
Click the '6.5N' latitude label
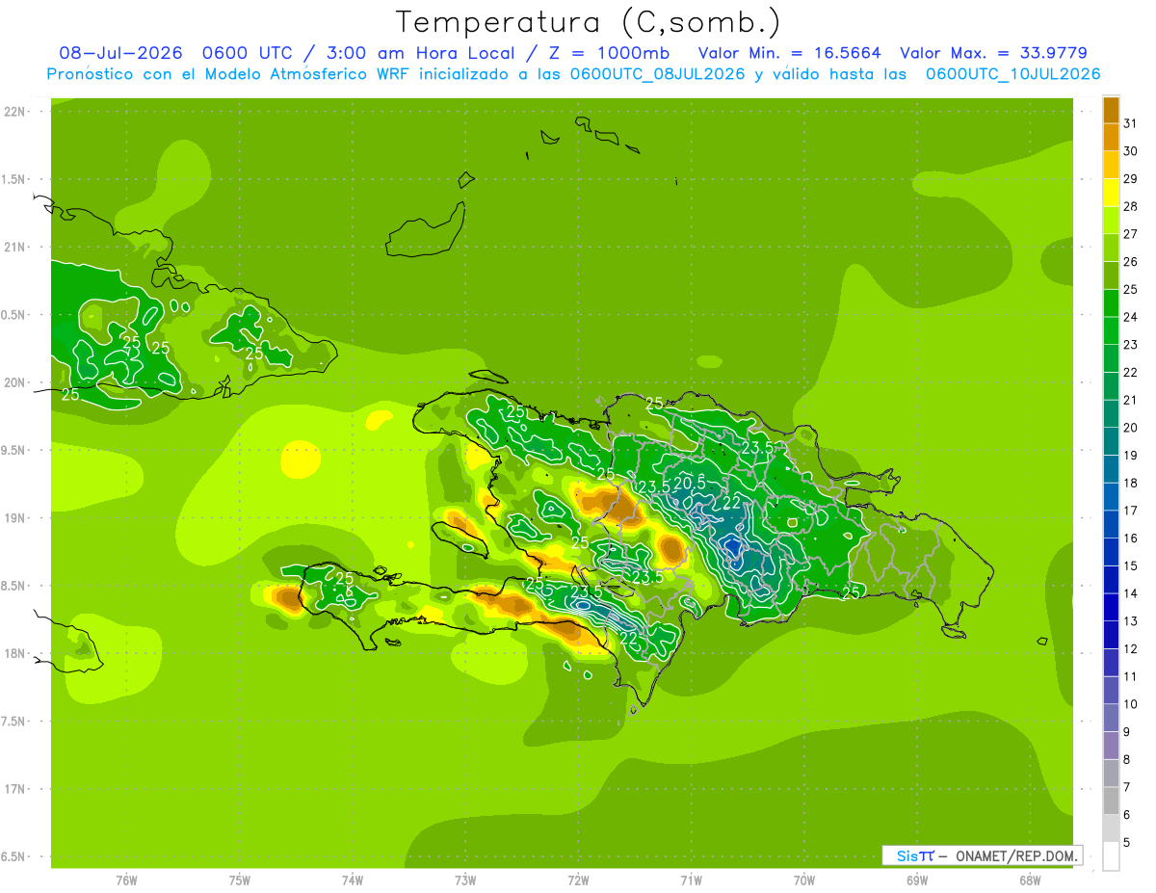tap(14, 857)
